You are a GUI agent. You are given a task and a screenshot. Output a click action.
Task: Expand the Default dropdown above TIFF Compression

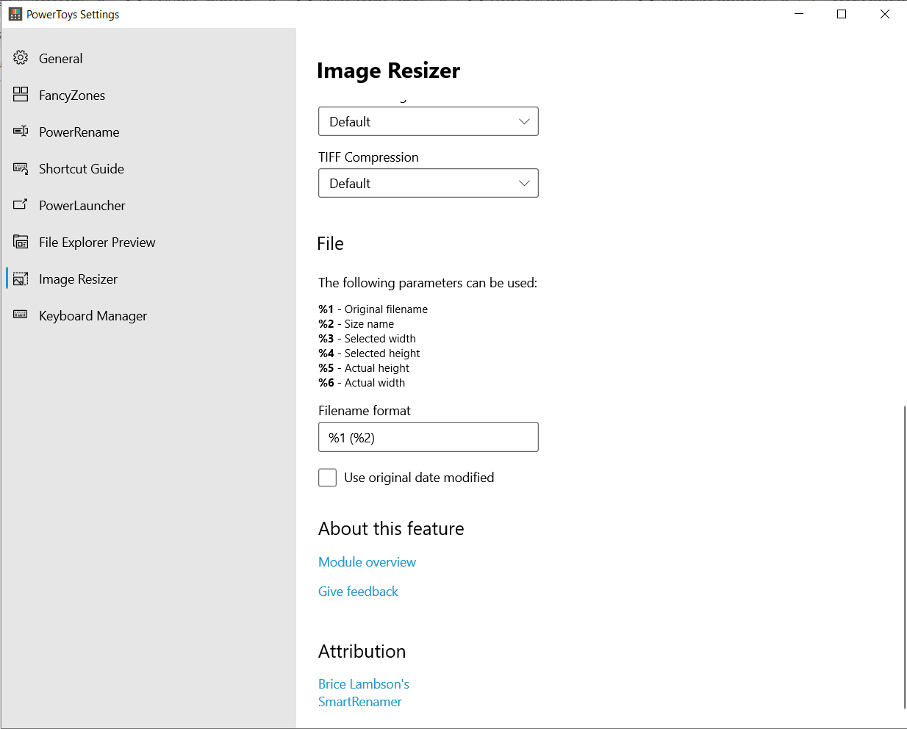pos(429,121)
